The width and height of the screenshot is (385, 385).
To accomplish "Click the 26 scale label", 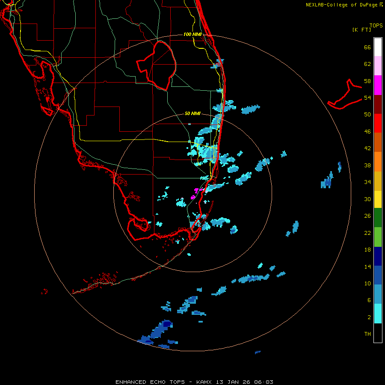I will tap(367, 216).
